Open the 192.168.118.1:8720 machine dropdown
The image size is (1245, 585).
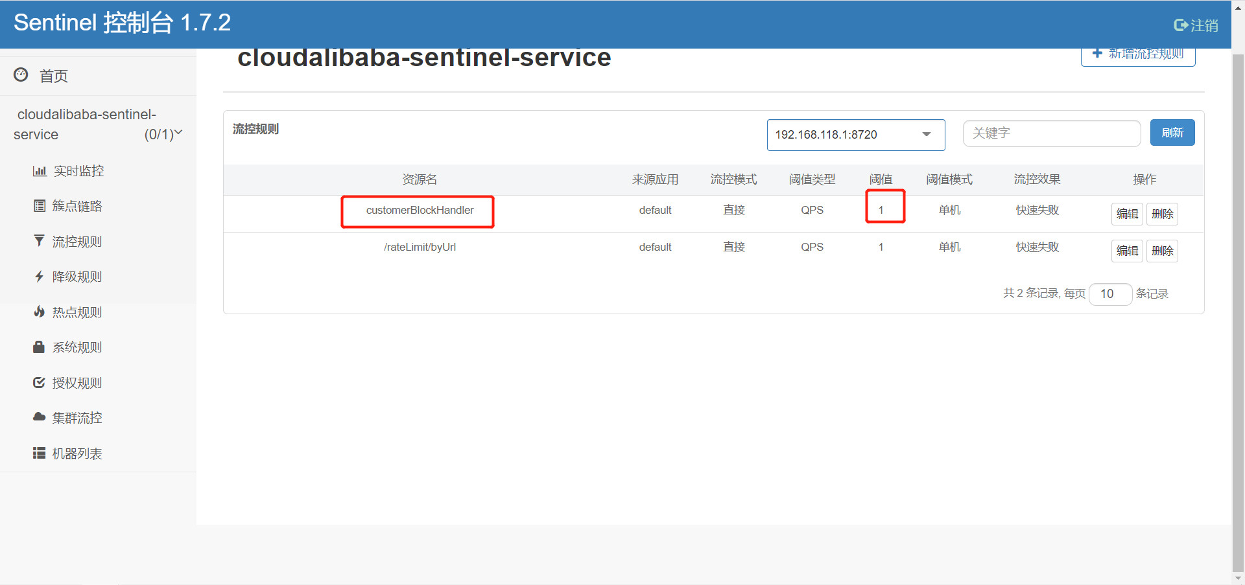[856, 135]
